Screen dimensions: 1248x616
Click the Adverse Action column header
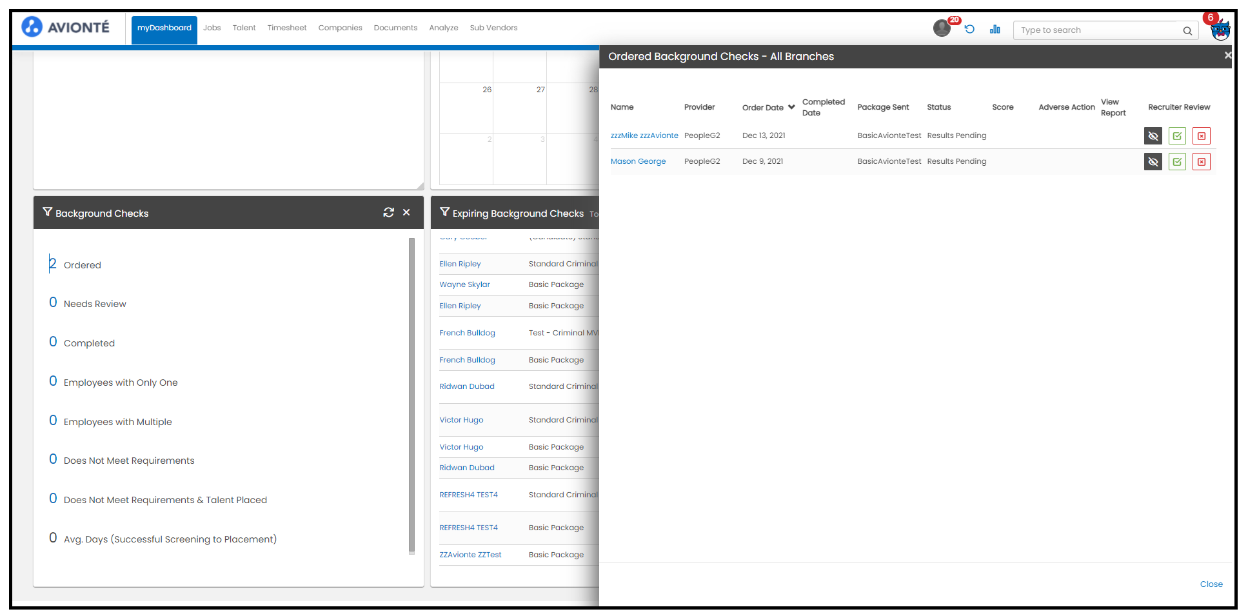click(x=1066, y=107)
